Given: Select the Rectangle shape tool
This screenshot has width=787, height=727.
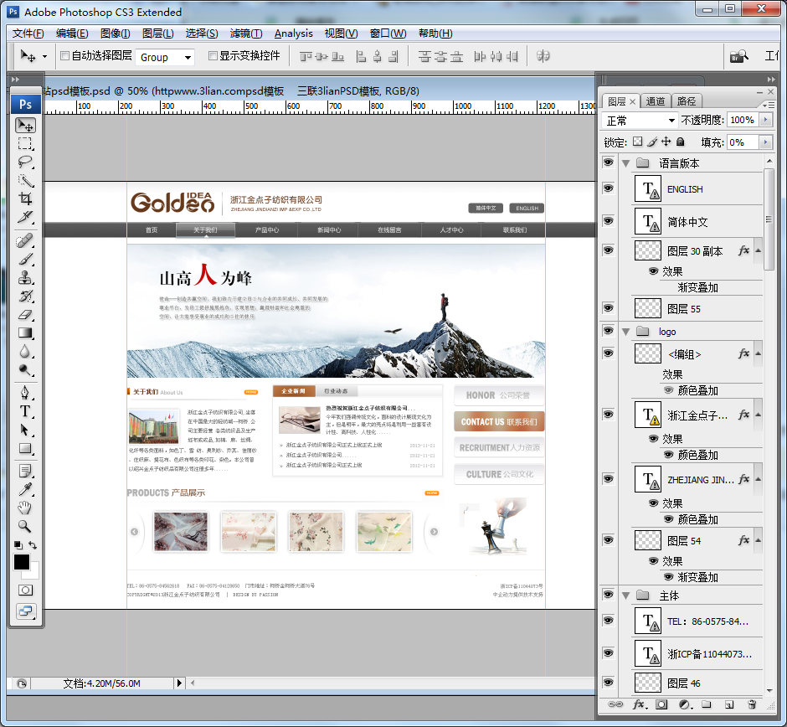Looking at the screenshot, I should [25, 448].
